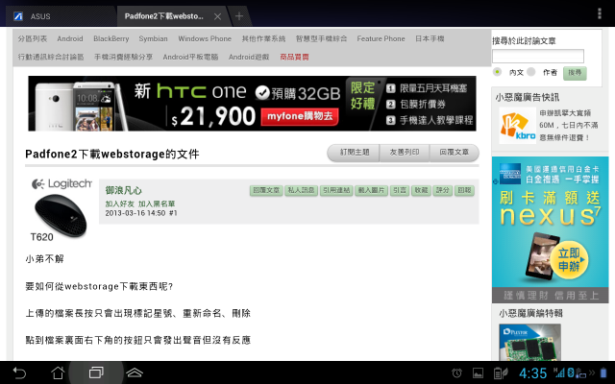This screenshot has width=615, height=384.
Task: Open the Feature Phone section
Action: tap(381, 38)
